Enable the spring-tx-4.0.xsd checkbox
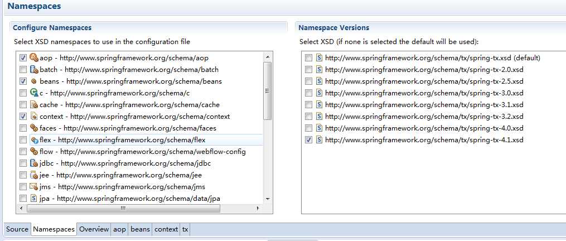The width and height of the screenshot is (566, 241). click(308, 128)
